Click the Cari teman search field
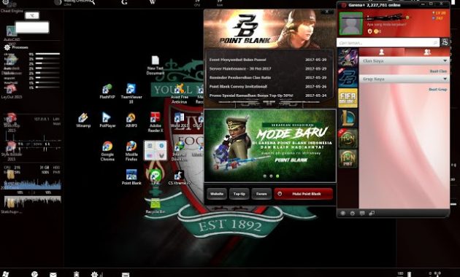Viewport: 460px width, 277px height. click(x=388, y=43)
